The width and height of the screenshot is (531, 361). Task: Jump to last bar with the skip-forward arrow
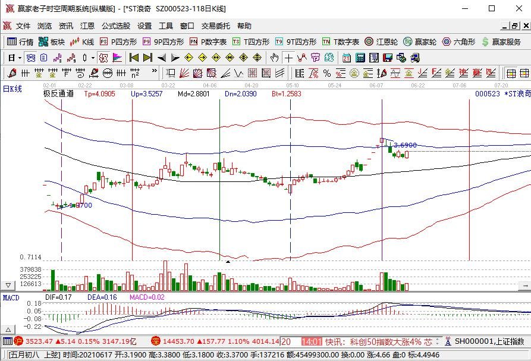coord(147,58)
